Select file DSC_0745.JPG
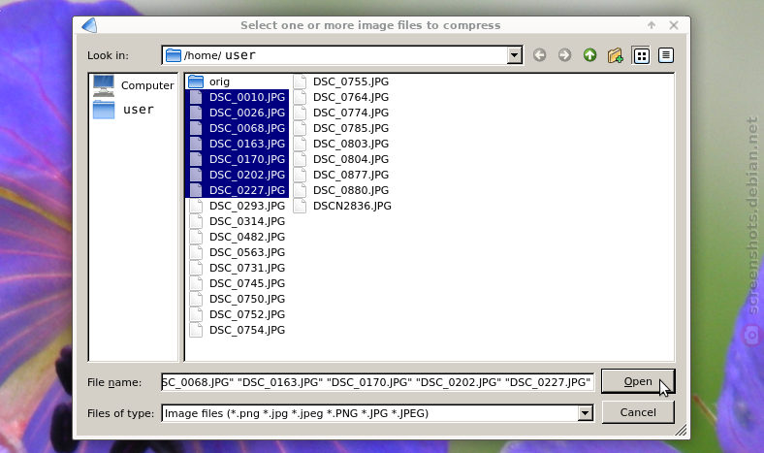 pyautogui.click(x=238, y=284)
